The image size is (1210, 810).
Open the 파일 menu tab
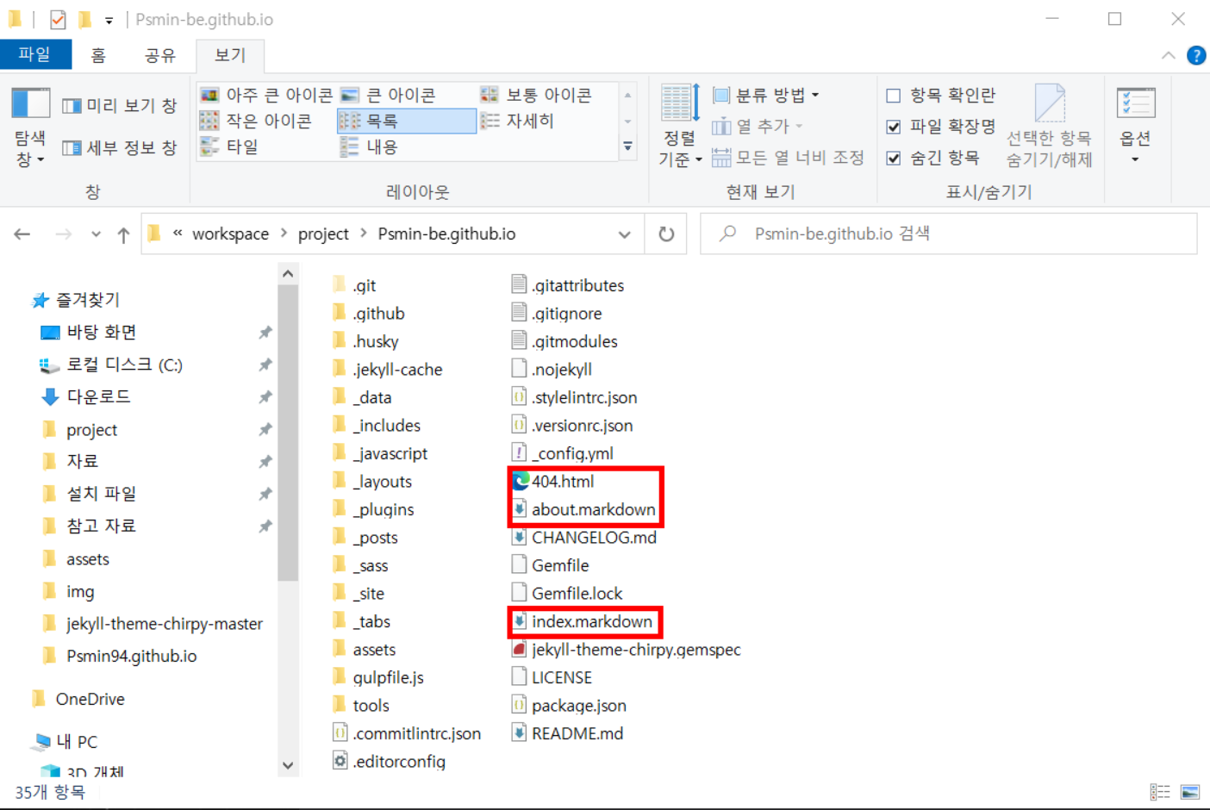click(x=34, y=54)
